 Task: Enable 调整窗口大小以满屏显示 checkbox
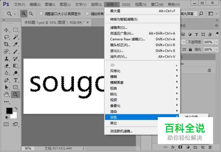coord(41,13)
